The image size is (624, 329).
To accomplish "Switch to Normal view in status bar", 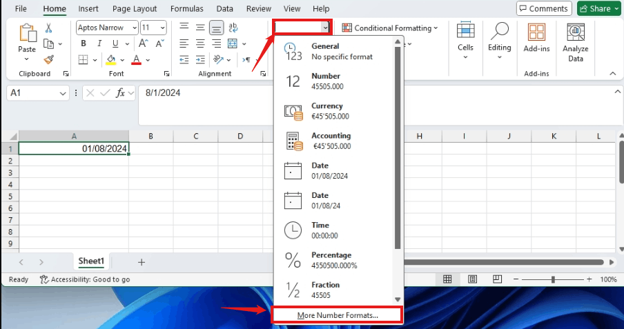I will (x=447, y=279).
